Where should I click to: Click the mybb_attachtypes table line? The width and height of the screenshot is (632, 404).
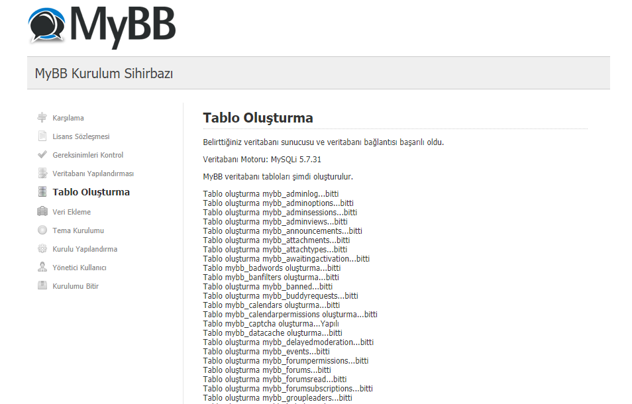point(275,249)
